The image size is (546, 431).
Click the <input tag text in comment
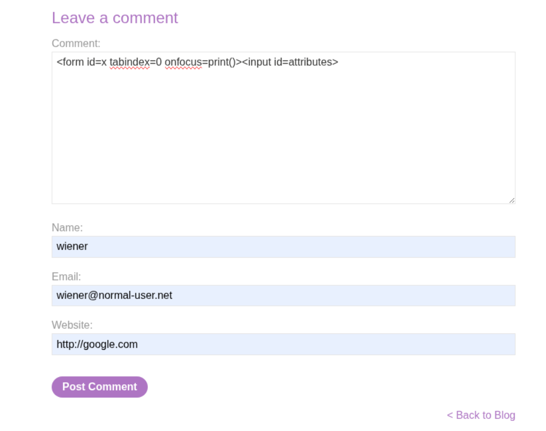[256, 62]
